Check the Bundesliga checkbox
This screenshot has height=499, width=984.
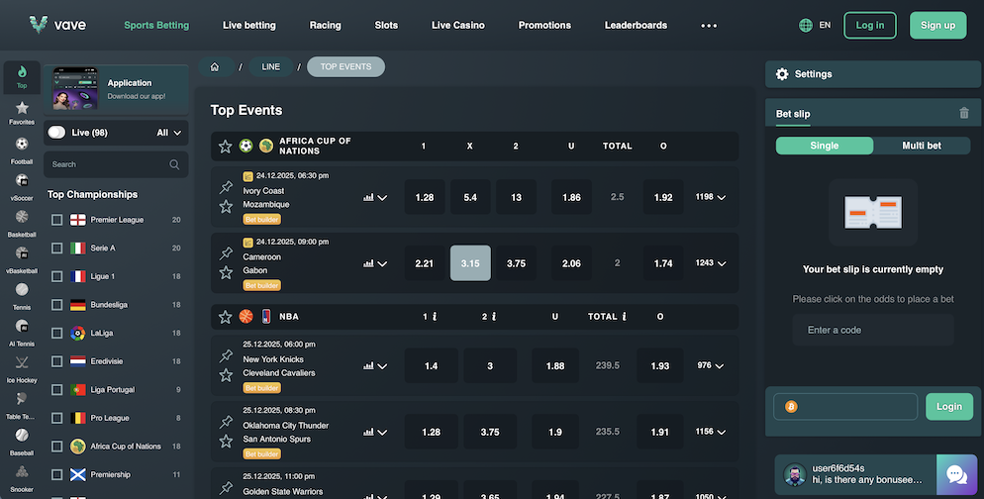click(57, 304)
